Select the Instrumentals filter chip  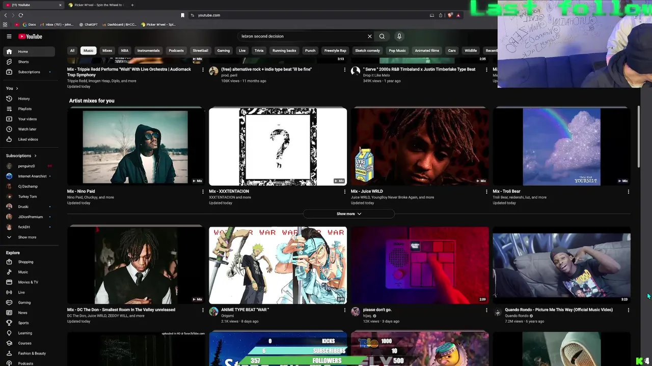149,51
